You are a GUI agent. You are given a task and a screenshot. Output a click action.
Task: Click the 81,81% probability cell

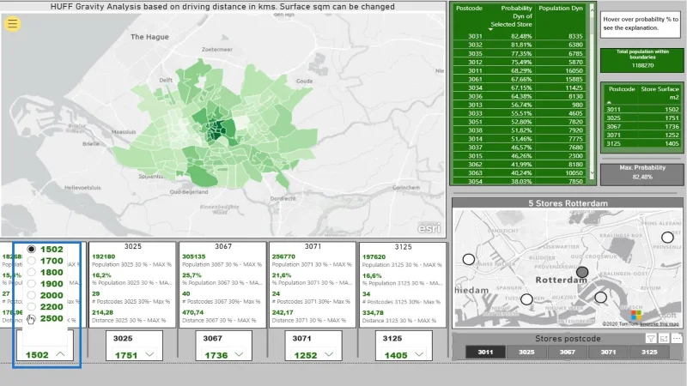521,45
